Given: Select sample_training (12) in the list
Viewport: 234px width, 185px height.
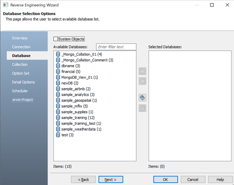Looking at the screenshot, I should pyautogui.click(x=78, y=117).
